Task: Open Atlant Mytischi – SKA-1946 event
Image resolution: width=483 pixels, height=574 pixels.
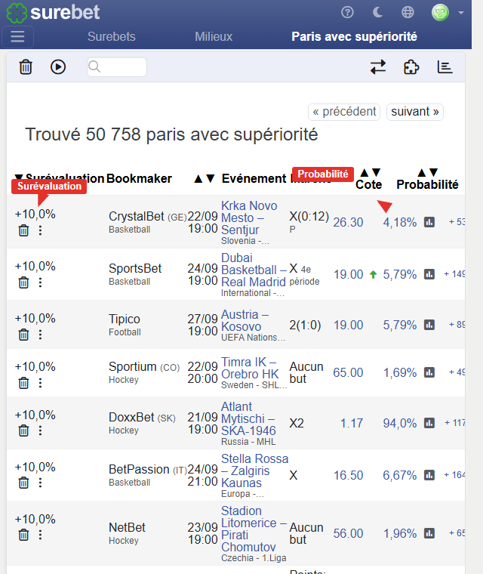Action: [x=248, y=418]
